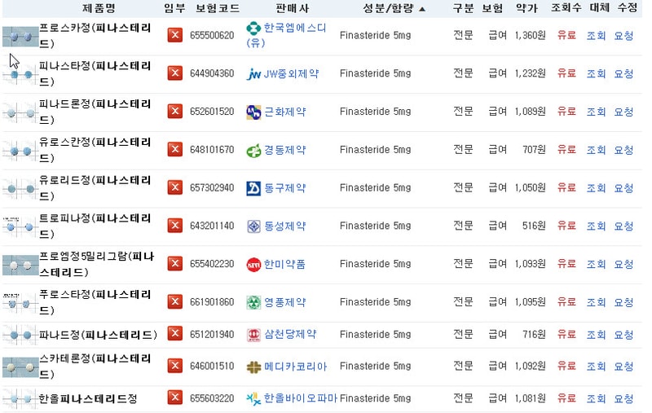
Task: Select the insurance code 655500620
Action: point(212,35)
